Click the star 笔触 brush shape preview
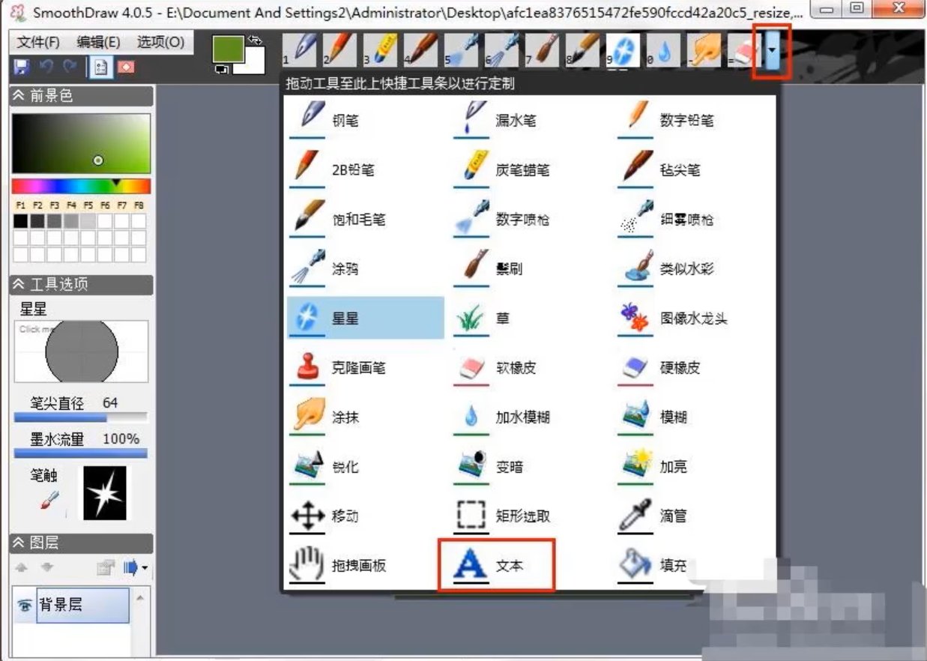This screenshot has width=927, height=661. pos(104,492)
